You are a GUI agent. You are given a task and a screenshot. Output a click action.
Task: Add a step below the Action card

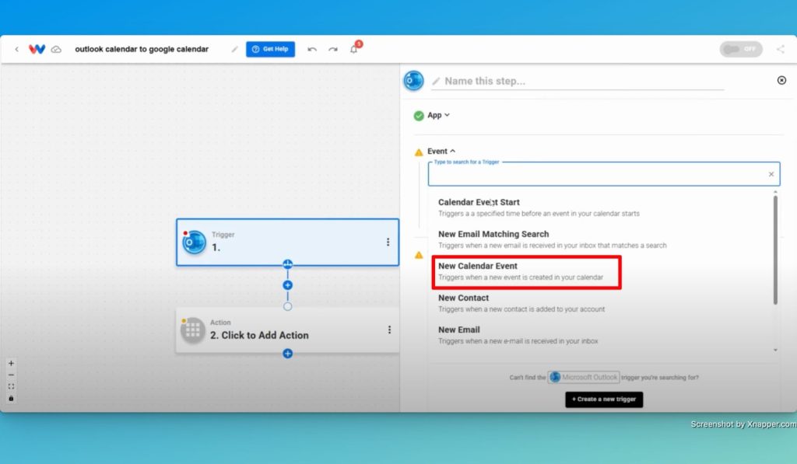288,354
